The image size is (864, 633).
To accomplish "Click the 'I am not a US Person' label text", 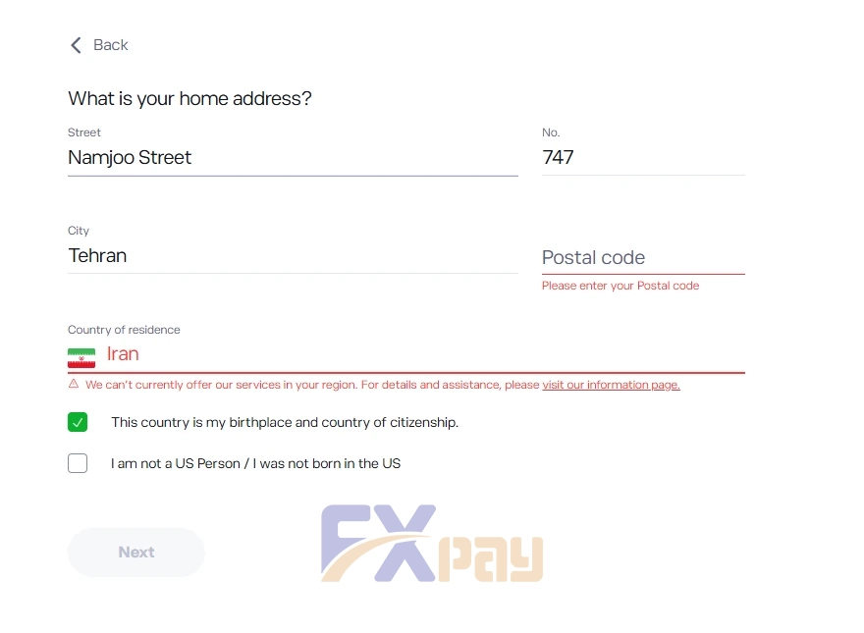I will tap(255, 463).
